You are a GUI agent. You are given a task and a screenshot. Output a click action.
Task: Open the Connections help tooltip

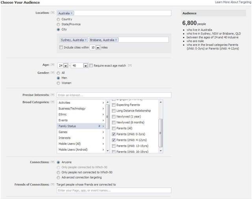click(x=52, y=162)
